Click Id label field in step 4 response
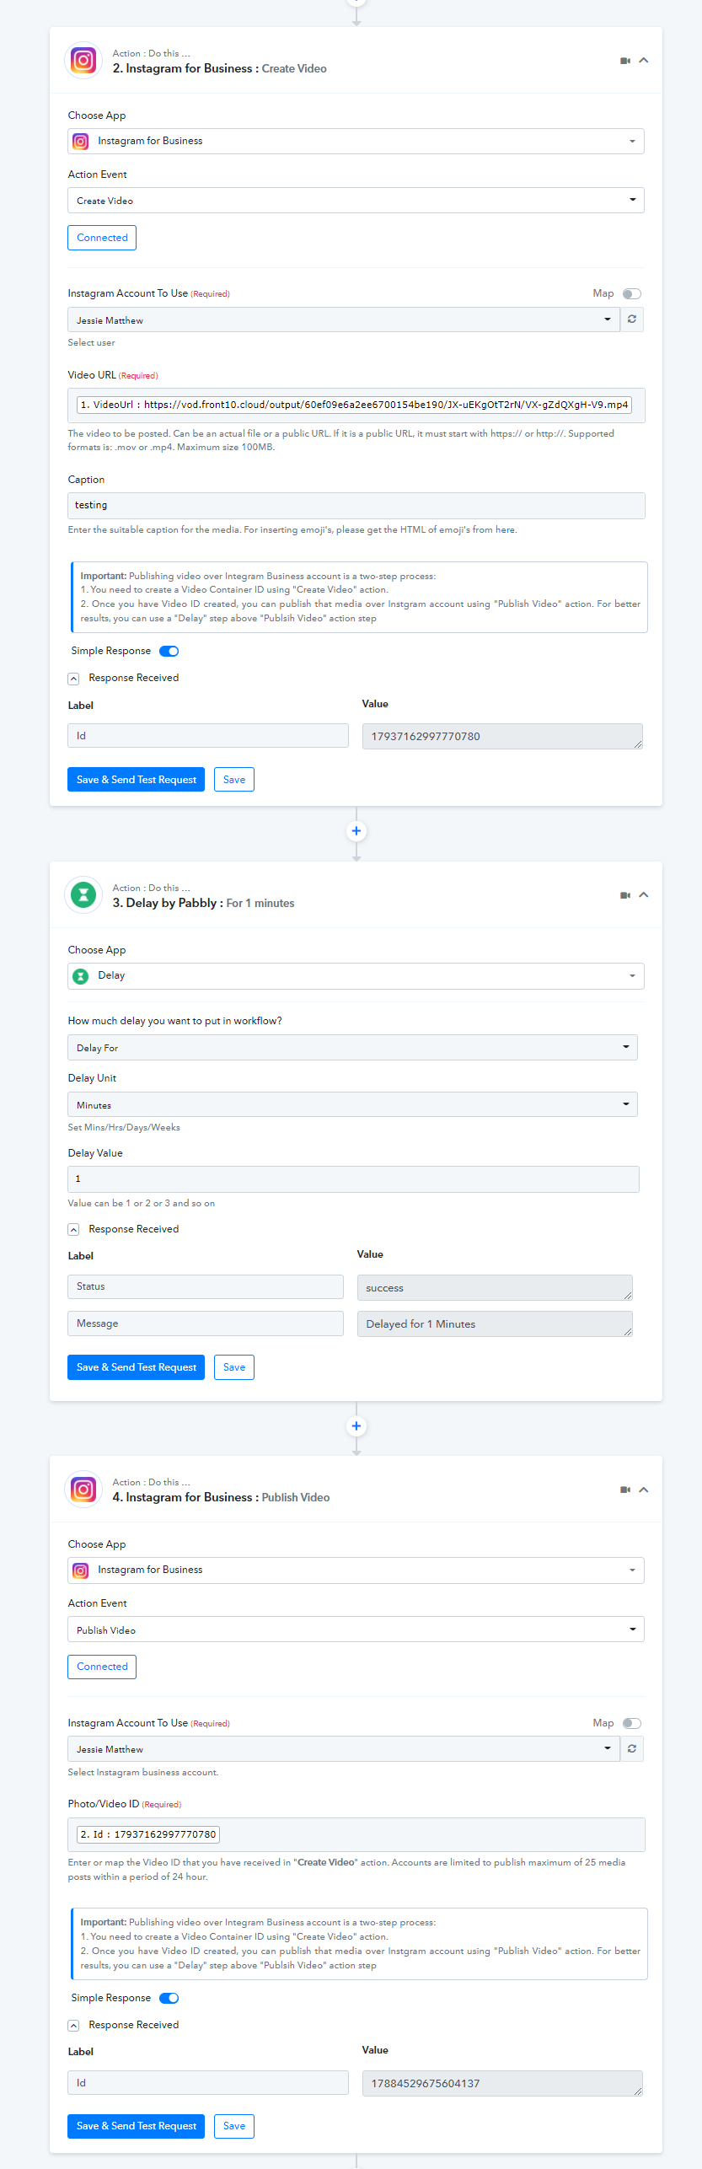 coord(208,2082)
